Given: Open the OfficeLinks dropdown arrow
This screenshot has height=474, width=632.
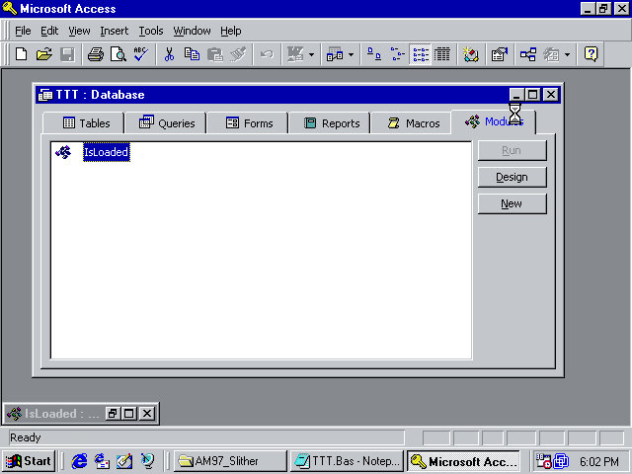Looking at the screenshot, I should (311, 54).
